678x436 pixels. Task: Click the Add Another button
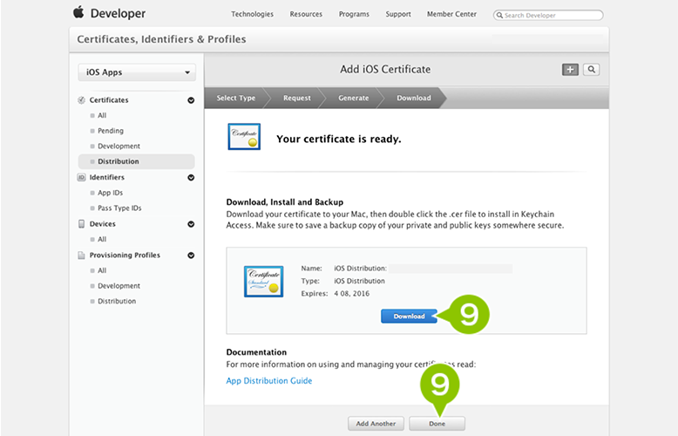coord(376,424)
